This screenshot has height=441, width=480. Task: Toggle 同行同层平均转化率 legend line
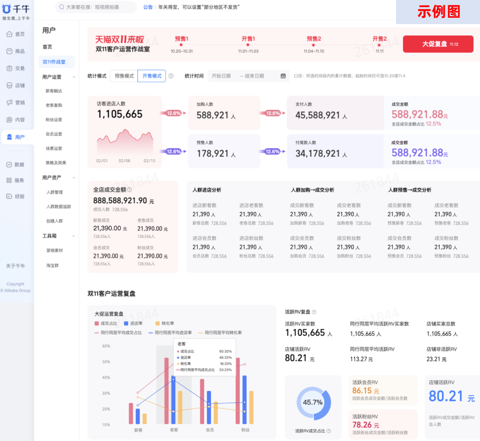coord(220,333)
